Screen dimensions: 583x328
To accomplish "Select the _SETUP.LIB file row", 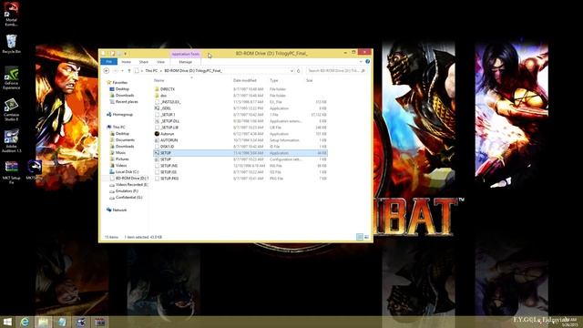I will pyautogui.click(x=240, y=128).
